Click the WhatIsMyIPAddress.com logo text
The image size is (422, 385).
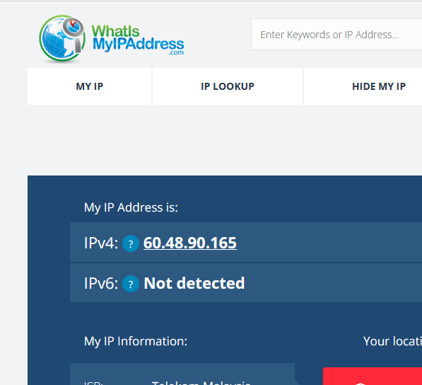pos(138,40)
